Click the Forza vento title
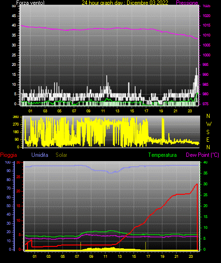This screenshot has height=263, width=221. pyautogui.click(x=30, y=3)
